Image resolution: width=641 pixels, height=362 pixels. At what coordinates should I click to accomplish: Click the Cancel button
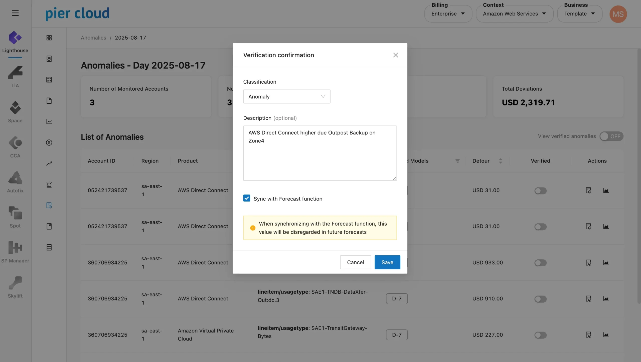coord(355,262)
